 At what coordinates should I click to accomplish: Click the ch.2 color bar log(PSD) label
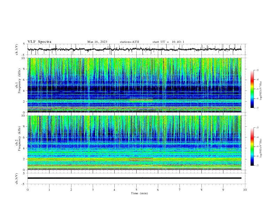(x=261, y=148)
